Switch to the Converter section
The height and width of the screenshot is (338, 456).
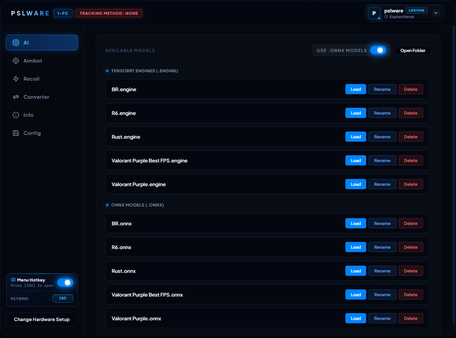click(42, 97)
